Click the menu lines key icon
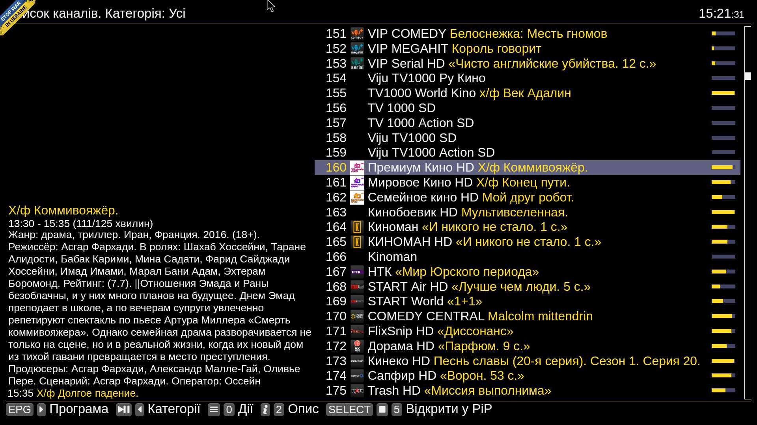The image size is (757, 425). pyautogui.click(x=214, y=410)
